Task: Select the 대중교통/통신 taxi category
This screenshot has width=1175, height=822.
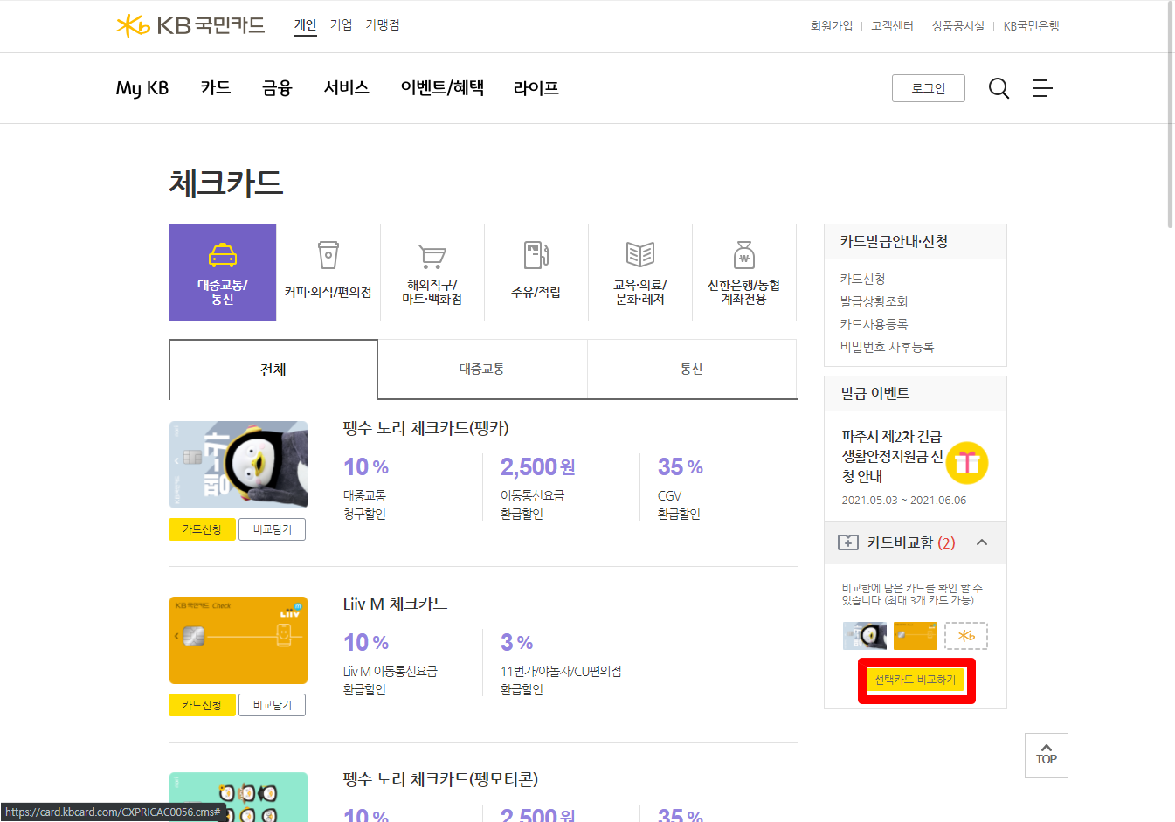Action: pos(223,273)
